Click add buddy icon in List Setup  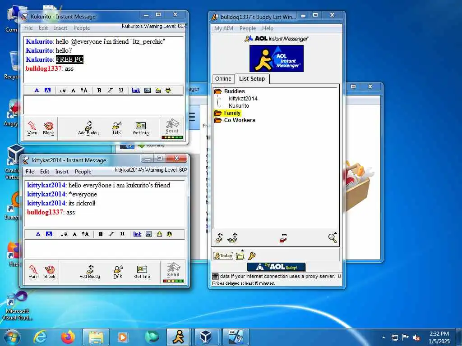[219, 238]
